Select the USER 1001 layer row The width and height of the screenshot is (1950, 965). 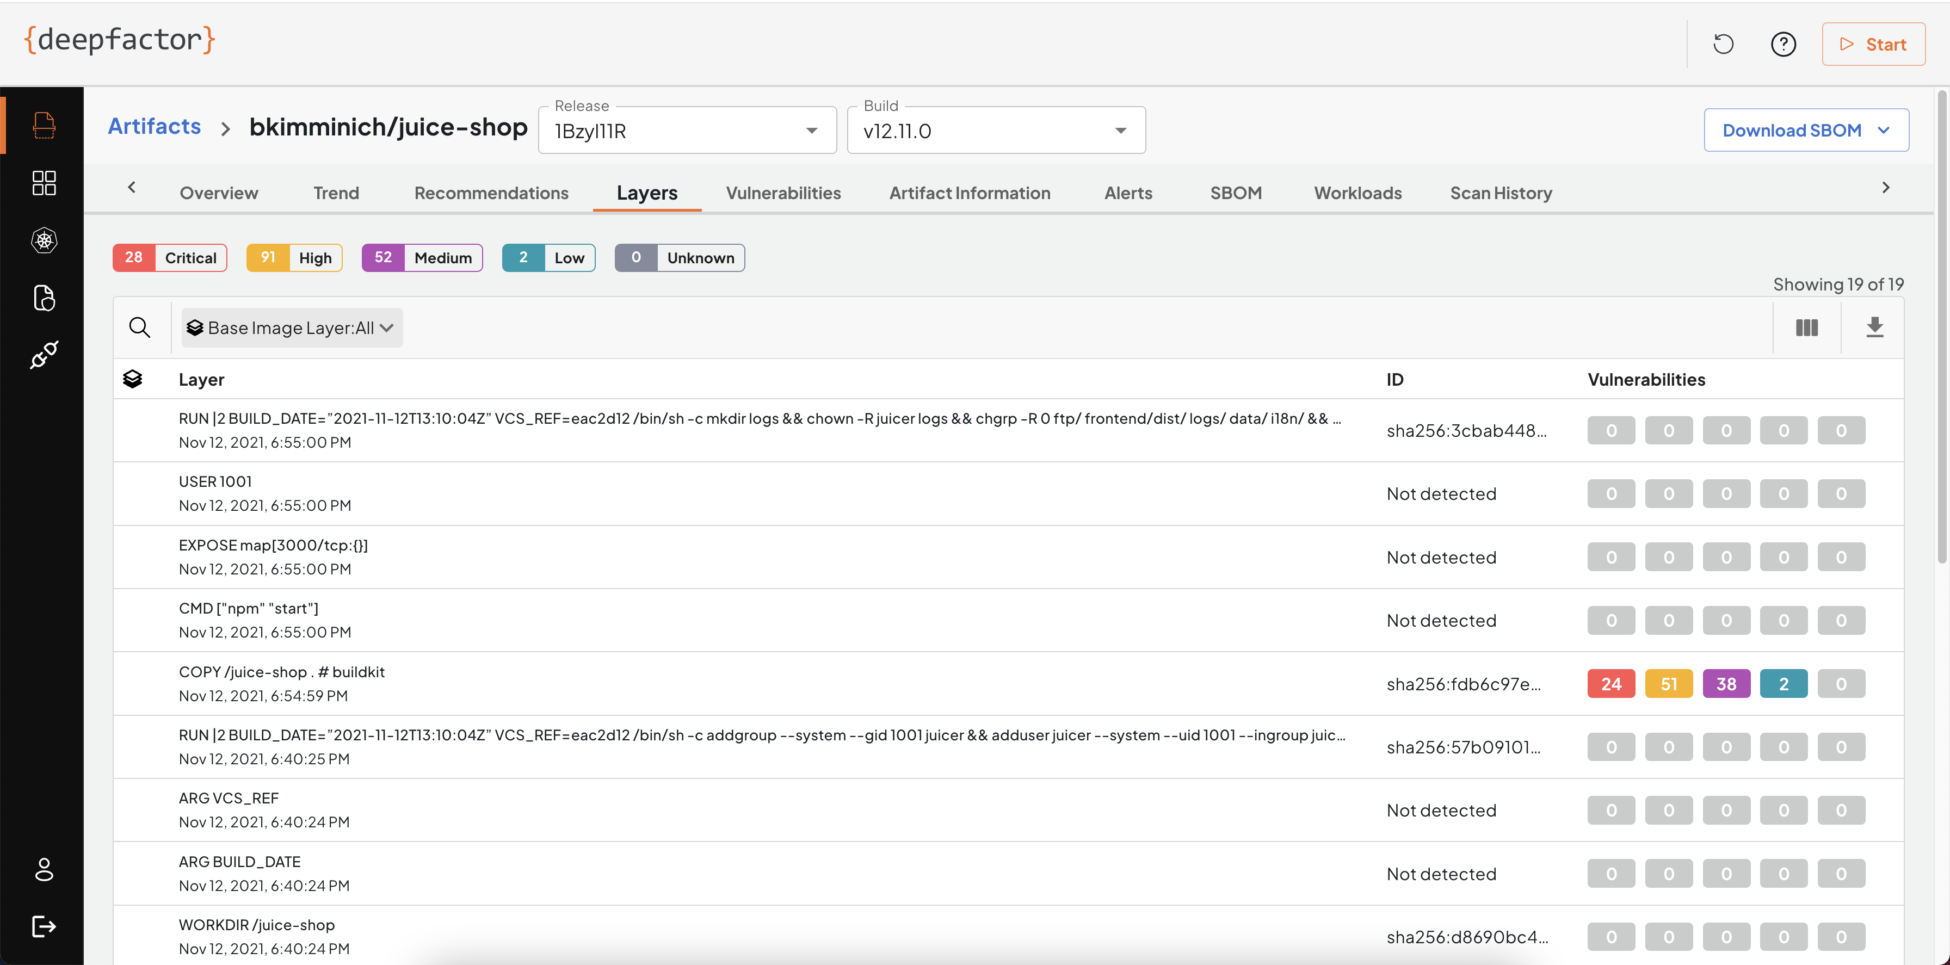(1008, 493)
